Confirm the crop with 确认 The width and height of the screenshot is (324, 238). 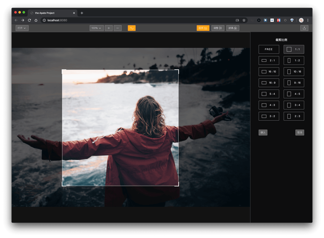coord(263,133)
